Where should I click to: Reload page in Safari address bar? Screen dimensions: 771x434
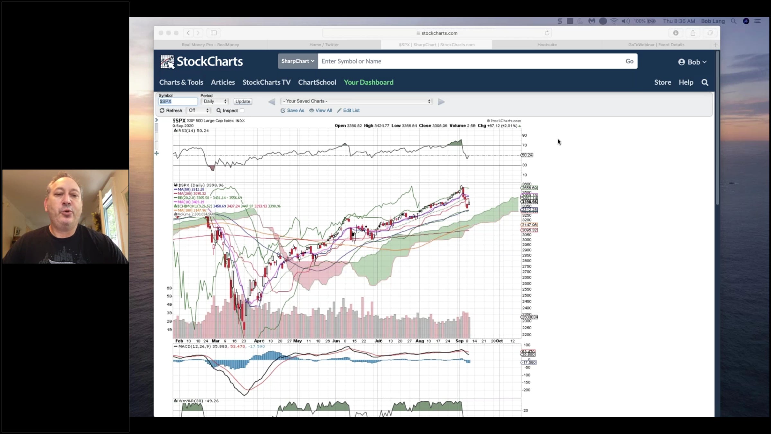tap(547, 33)
